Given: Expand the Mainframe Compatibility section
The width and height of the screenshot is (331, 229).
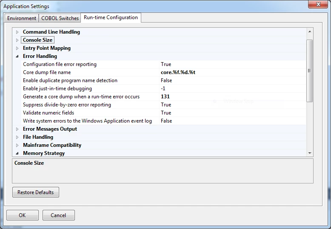Looking at the screenshot, I should pos(17,145).
